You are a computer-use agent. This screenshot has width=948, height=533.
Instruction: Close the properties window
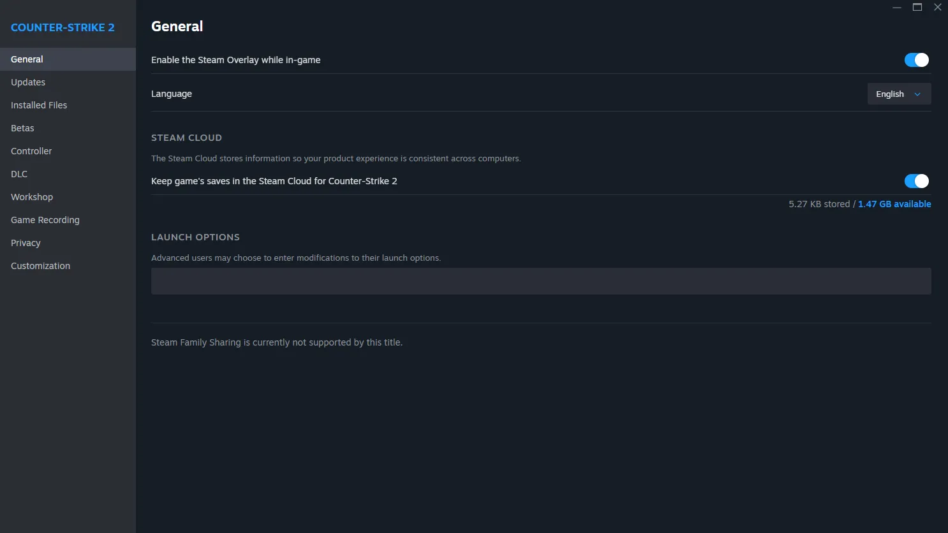(x=937, y=7)
